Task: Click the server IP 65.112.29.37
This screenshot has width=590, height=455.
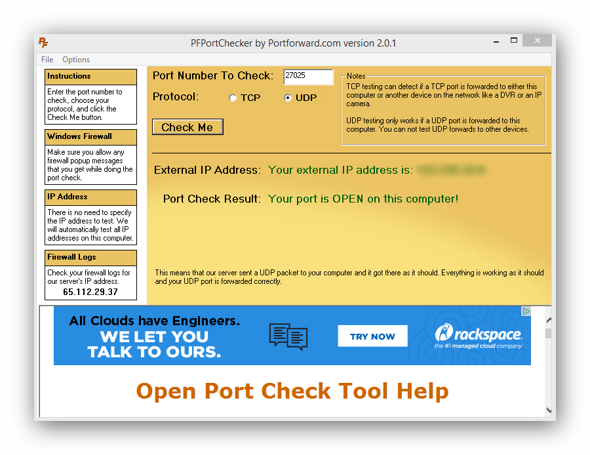Action: (x=90, y=292)
